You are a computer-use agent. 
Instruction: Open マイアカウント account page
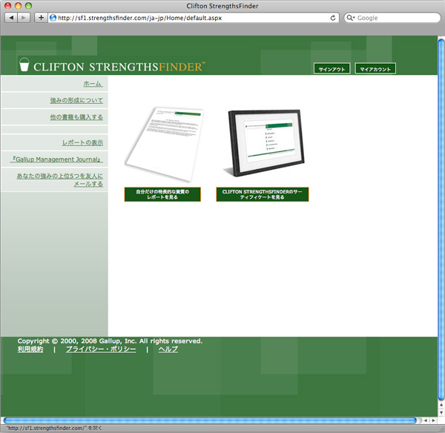375,69
